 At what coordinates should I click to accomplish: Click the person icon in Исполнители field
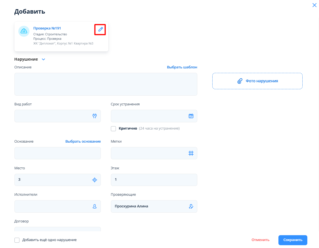pyautogui.click(x=94, y=206)
